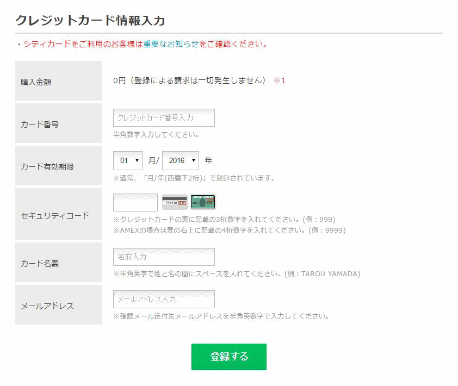Click the セキュリティコード row label

point(55,215)
